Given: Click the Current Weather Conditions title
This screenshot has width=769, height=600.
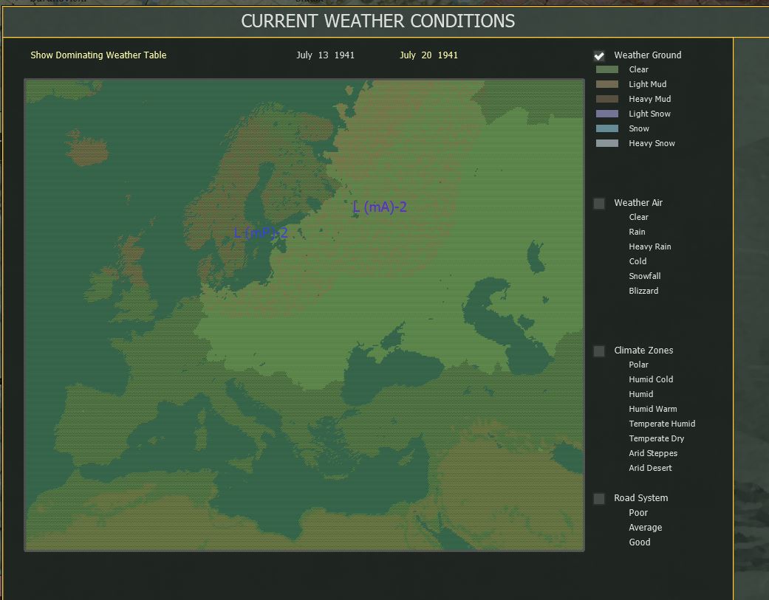Looking at the screenshot, I should [x=378, y=21].
